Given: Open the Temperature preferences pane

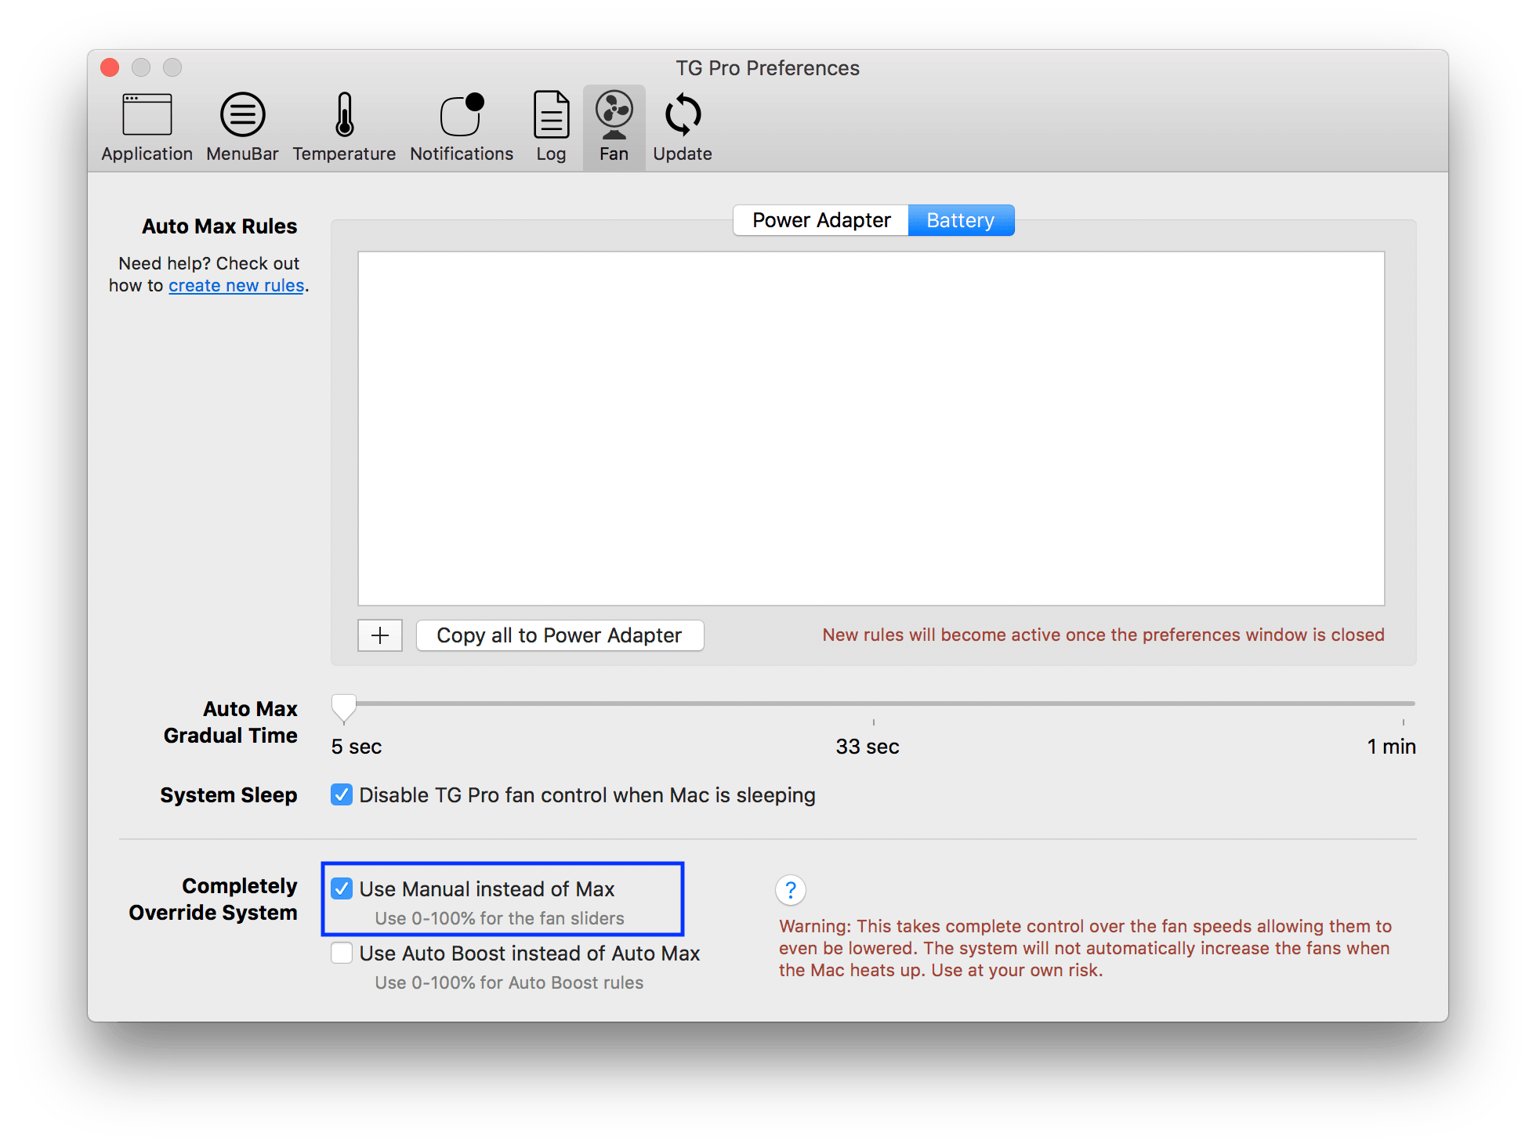Looking at the screenshot, I should coord(344,128).
